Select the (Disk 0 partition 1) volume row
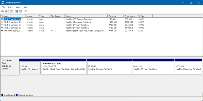Viewport: 203px width, 101px height. point(12,19)
